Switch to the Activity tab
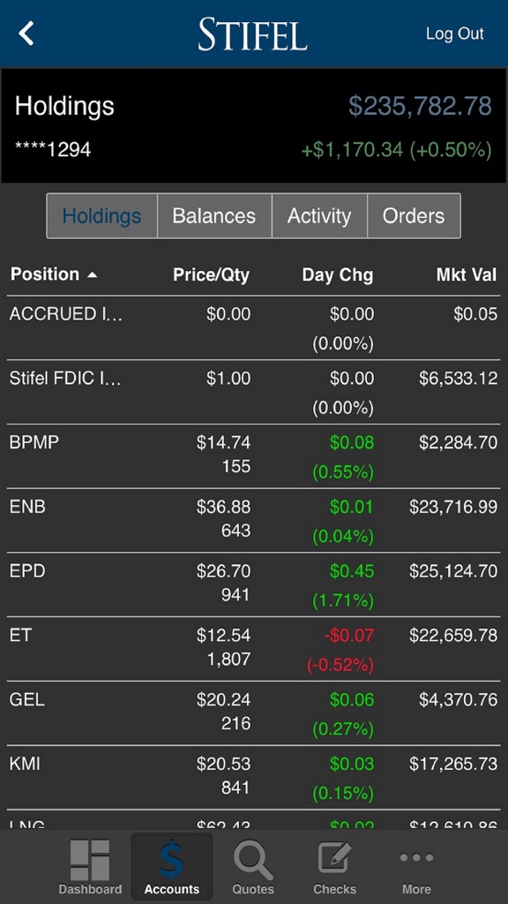508x904 pixels. pyautogui.click(x=319, y=215)
